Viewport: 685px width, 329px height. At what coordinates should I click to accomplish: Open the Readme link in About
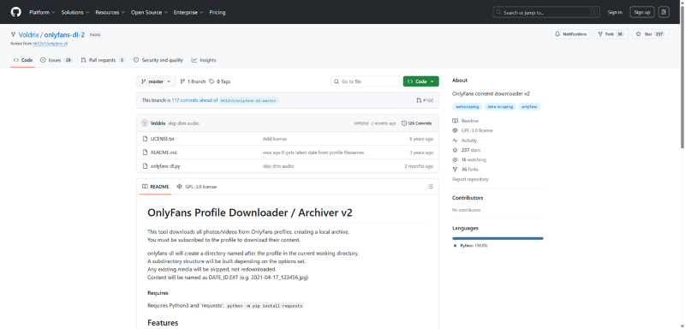tap(466, 121)
